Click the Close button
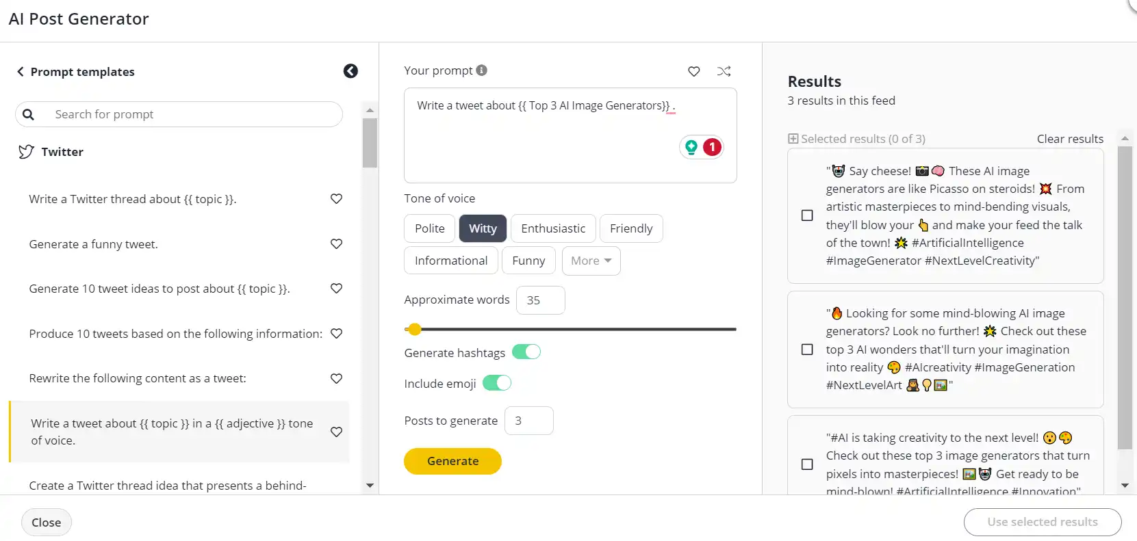This screenshot has width=1137, height=541. (x=47, y=523)
